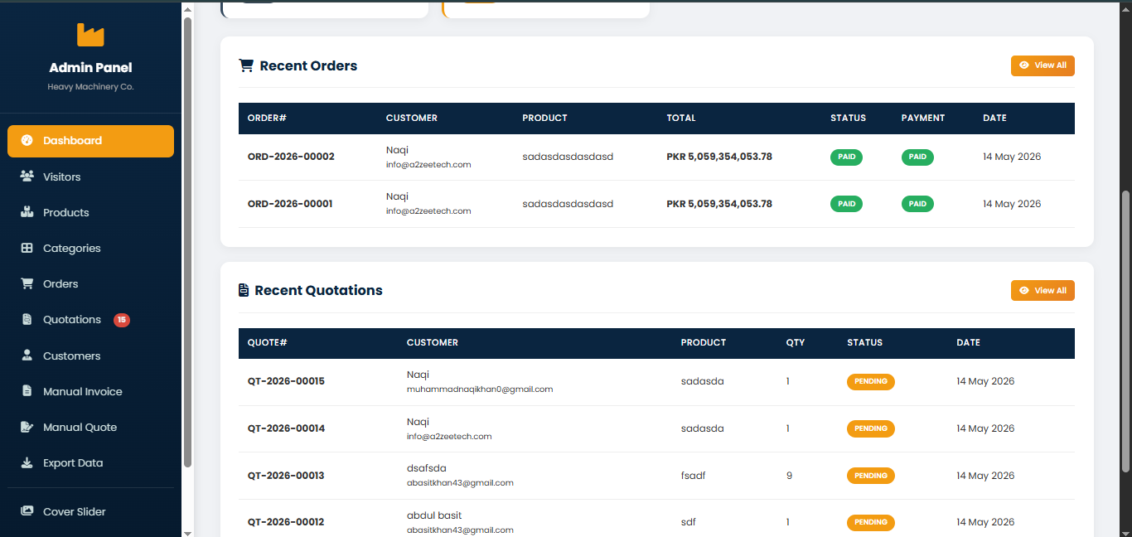Click the Categories grid icon
1132x537 pixels.
click(x=27, y=248)
